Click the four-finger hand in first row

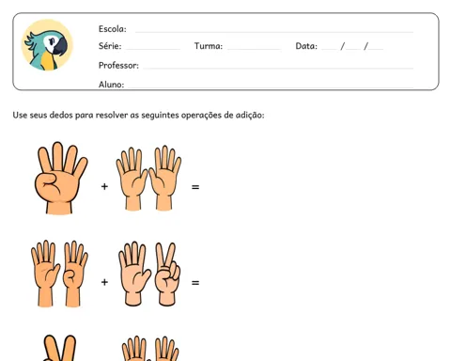click(61, 178)
